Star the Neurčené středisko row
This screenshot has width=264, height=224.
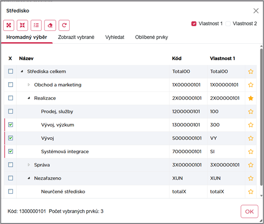[x=251, y=192]
